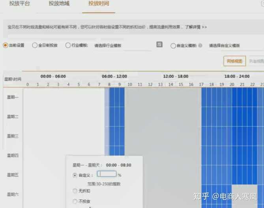Select 自定义 discount radio in popup
Viewport: 264px width, 208px height.
(x=75, y=175)
